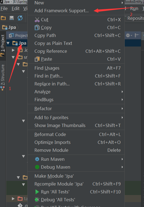The image size is (144, 207).
Task: Click the Paste clipboard icon
Action: pyautogui.click(x=37, y=59)
